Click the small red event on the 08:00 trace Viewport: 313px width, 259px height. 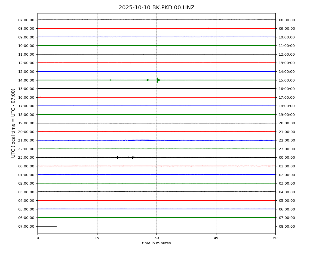coord(208,28)
